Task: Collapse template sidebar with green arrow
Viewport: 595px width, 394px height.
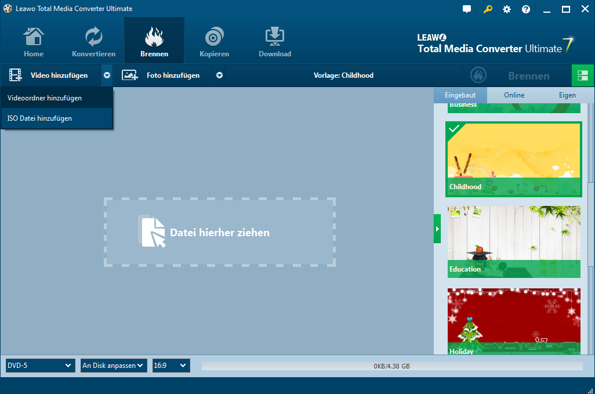Action: tap(437, 229)
